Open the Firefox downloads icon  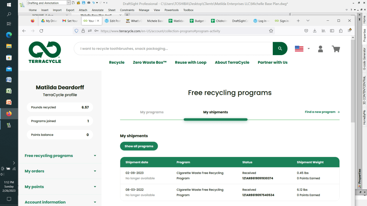pos(314,31)
